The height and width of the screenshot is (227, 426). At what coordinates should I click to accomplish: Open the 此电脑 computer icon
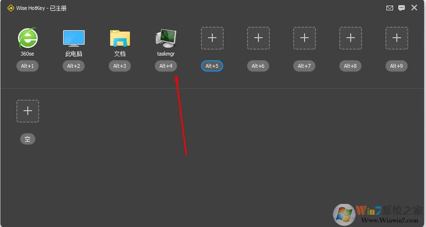(73, 38)
